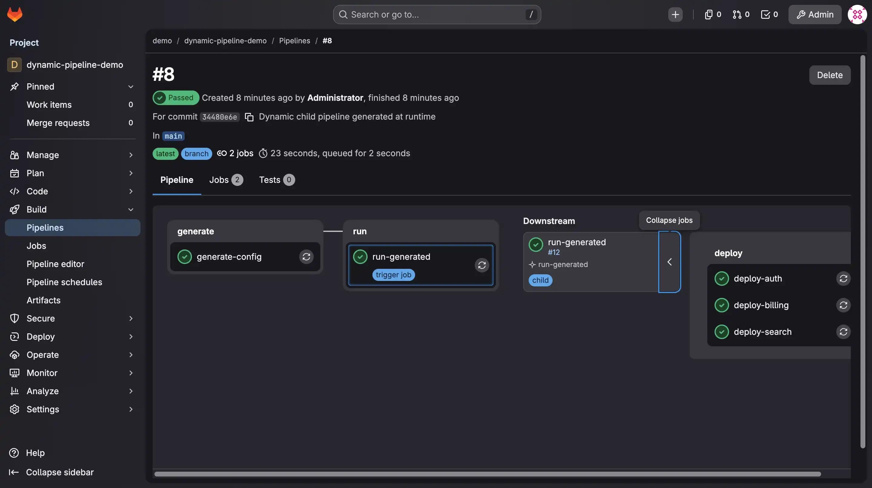Image resolution: width=872 pixels, height=488 pixels.
Task: Click the search magnifier icon
Action: pyautogui.click(x=343, y=15)
